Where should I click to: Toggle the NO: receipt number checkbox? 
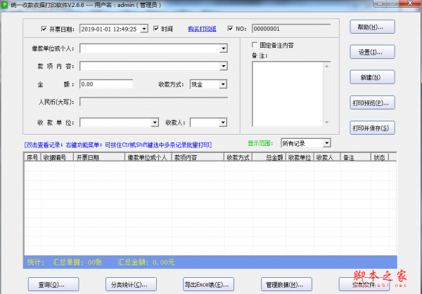click(x=231, y=29)
